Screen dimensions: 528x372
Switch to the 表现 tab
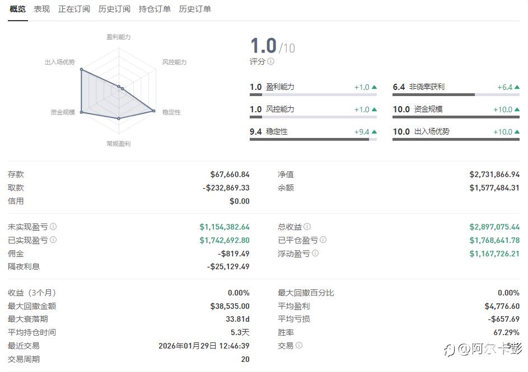click(x=41, y=9)
